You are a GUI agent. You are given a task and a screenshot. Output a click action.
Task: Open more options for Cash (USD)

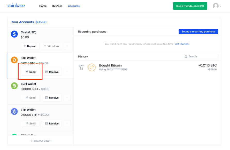[x=67, y=46]
